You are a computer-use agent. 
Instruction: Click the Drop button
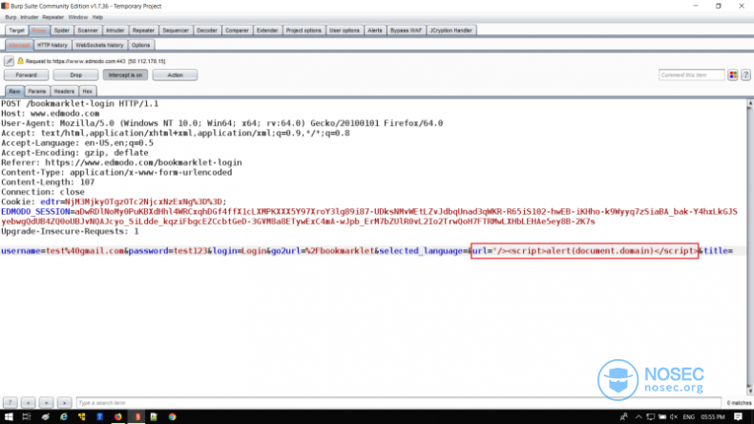76,75
